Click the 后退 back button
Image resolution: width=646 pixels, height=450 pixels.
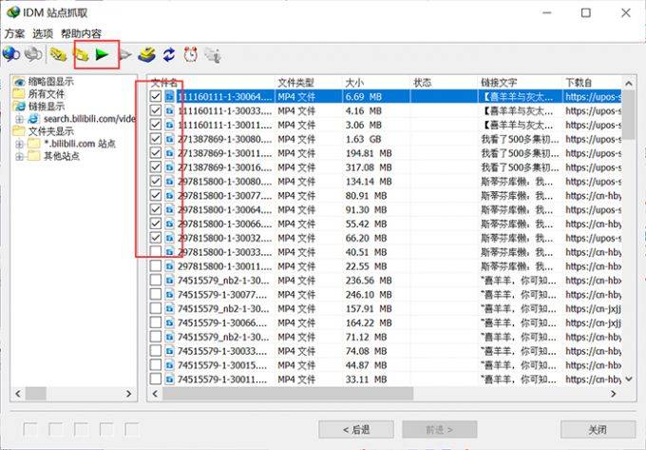[356, 430]
